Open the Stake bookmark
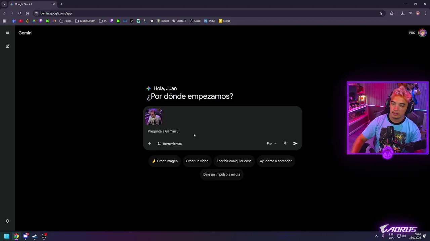Image resolution: width=430 pixels, height=241 pixels. coord(195,21)
